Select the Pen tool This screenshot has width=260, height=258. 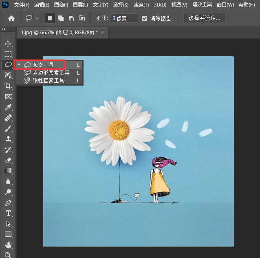[x=8, y=203]
